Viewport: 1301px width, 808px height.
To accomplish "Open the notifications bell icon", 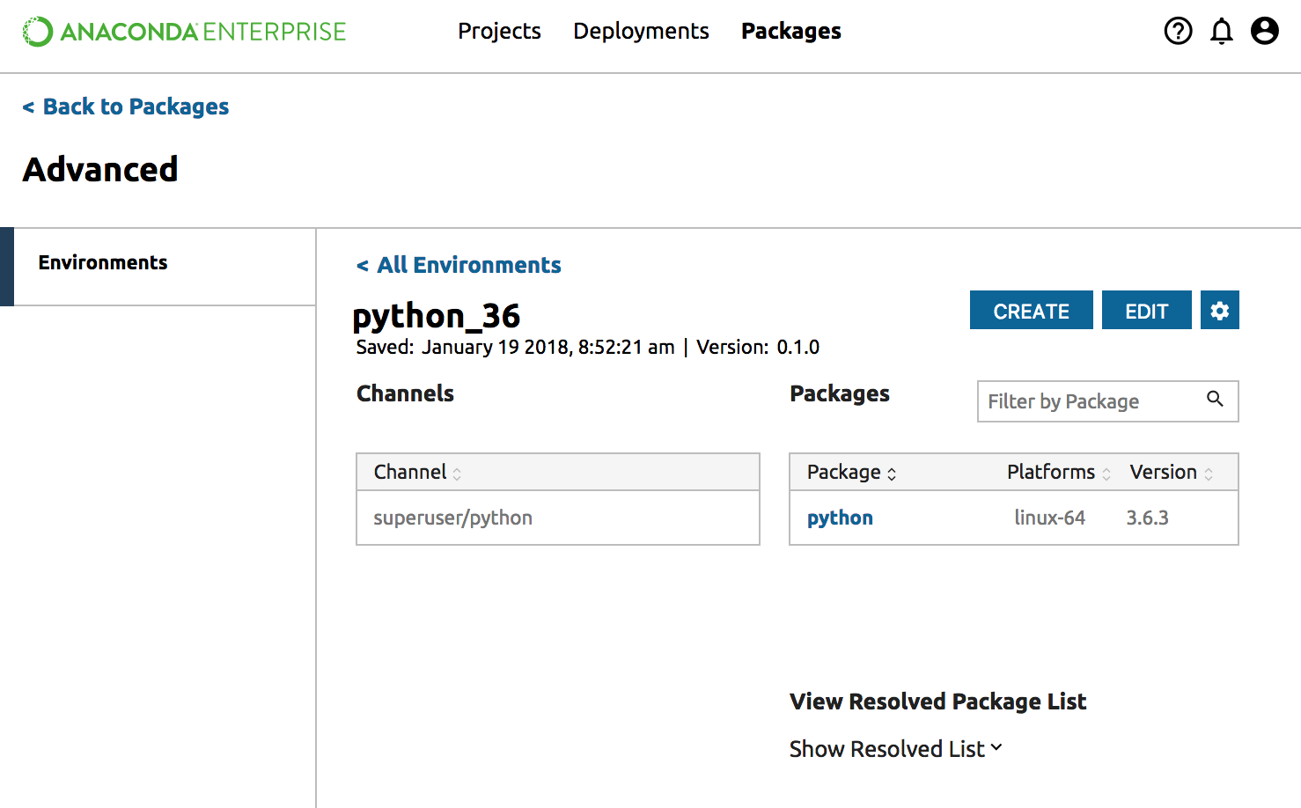I will pyautogui.click(x=1222, y=31).
